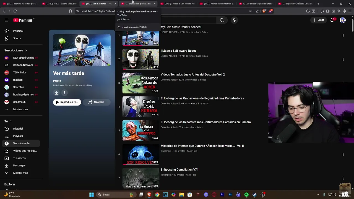Image resolution: width=354 pixels, height=199 pixels.
Task: Open Iceberg de las Grabaciones de Seguridad title
Action: tap(202, 98)
